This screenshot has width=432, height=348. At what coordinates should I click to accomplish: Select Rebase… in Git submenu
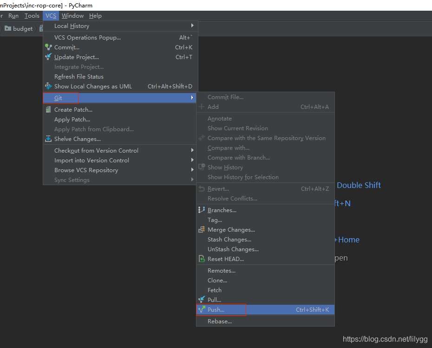pyautogui.click(x=265, y=321)
